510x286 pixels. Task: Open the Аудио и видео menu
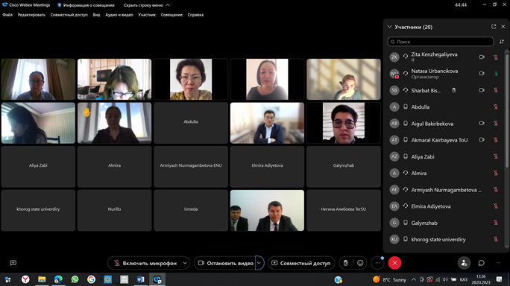tap(119, 15)
